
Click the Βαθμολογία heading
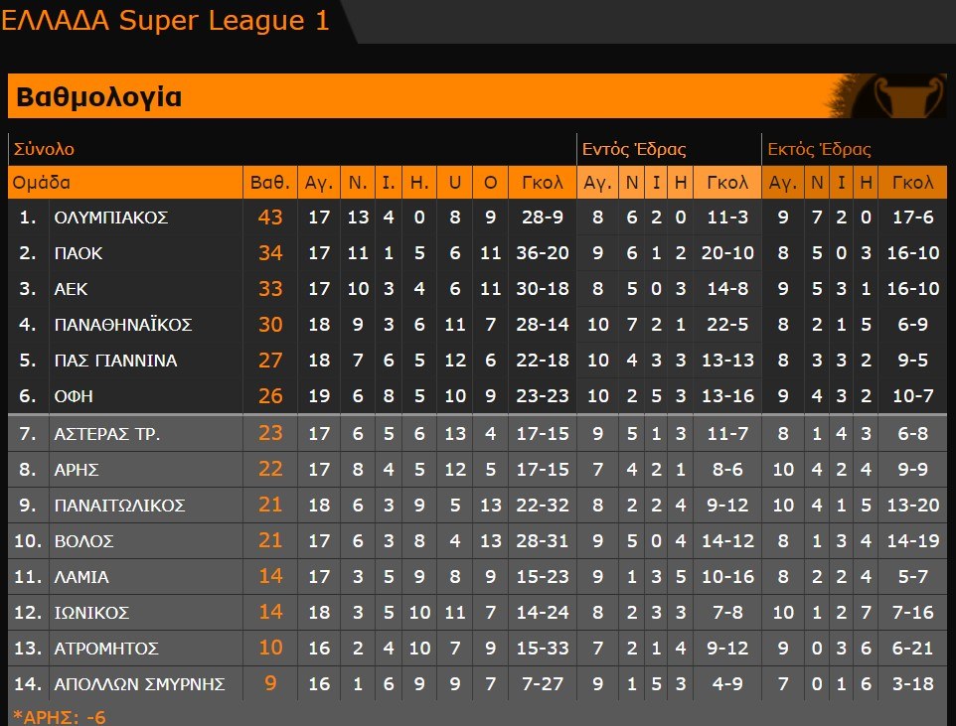tap(99, 97)
